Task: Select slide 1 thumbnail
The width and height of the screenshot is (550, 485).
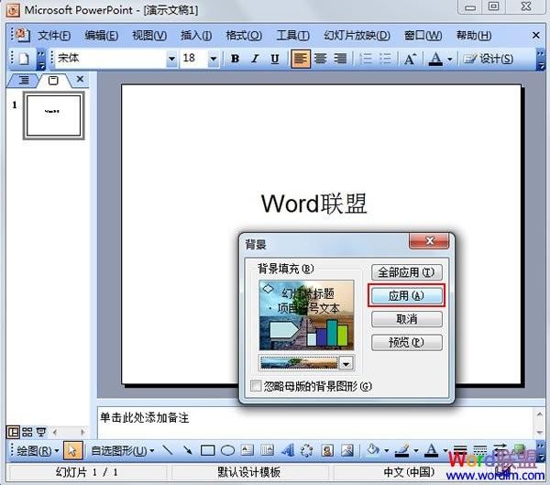Action: tap(53, 116)
